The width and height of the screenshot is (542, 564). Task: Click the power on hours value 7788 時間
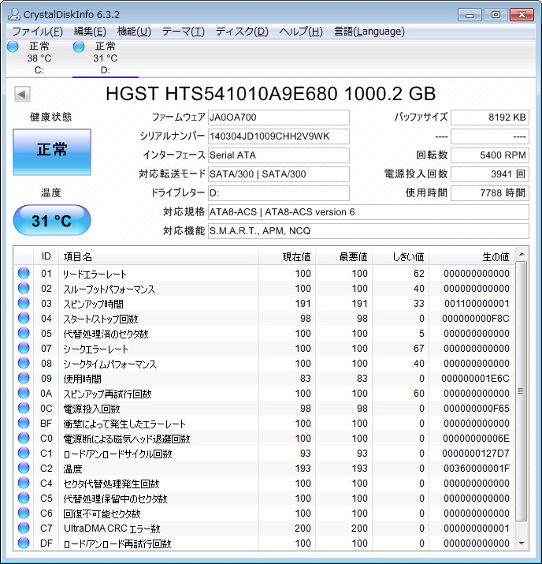490,193
